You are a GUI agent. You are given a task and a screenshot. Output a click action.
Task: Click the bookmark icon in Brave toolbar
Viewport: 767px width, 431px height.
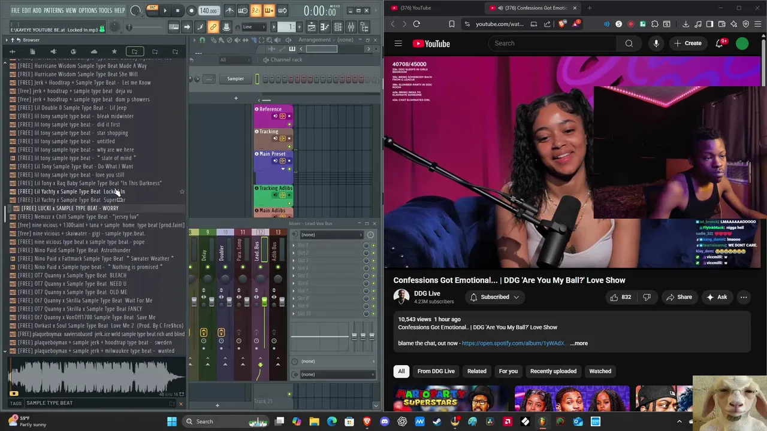451,24
